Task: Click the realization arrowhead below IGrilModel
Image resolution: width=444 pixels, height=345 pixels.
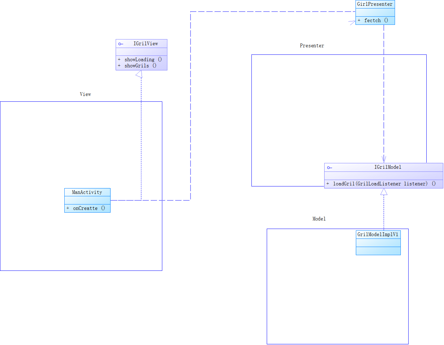Action: pos(384,192)
